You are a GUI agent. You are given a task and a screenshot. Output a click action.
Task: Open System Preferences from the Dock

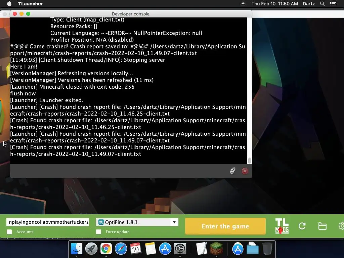point(180,249)
